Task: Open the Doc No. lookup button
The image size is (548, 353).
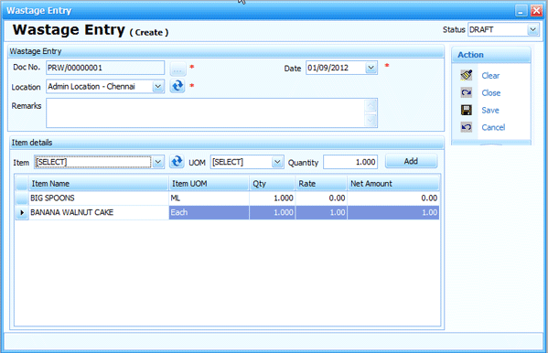Action: point(177,69)
